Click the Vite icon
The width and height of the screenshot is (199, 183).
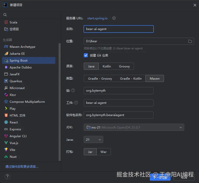point(6,150)
